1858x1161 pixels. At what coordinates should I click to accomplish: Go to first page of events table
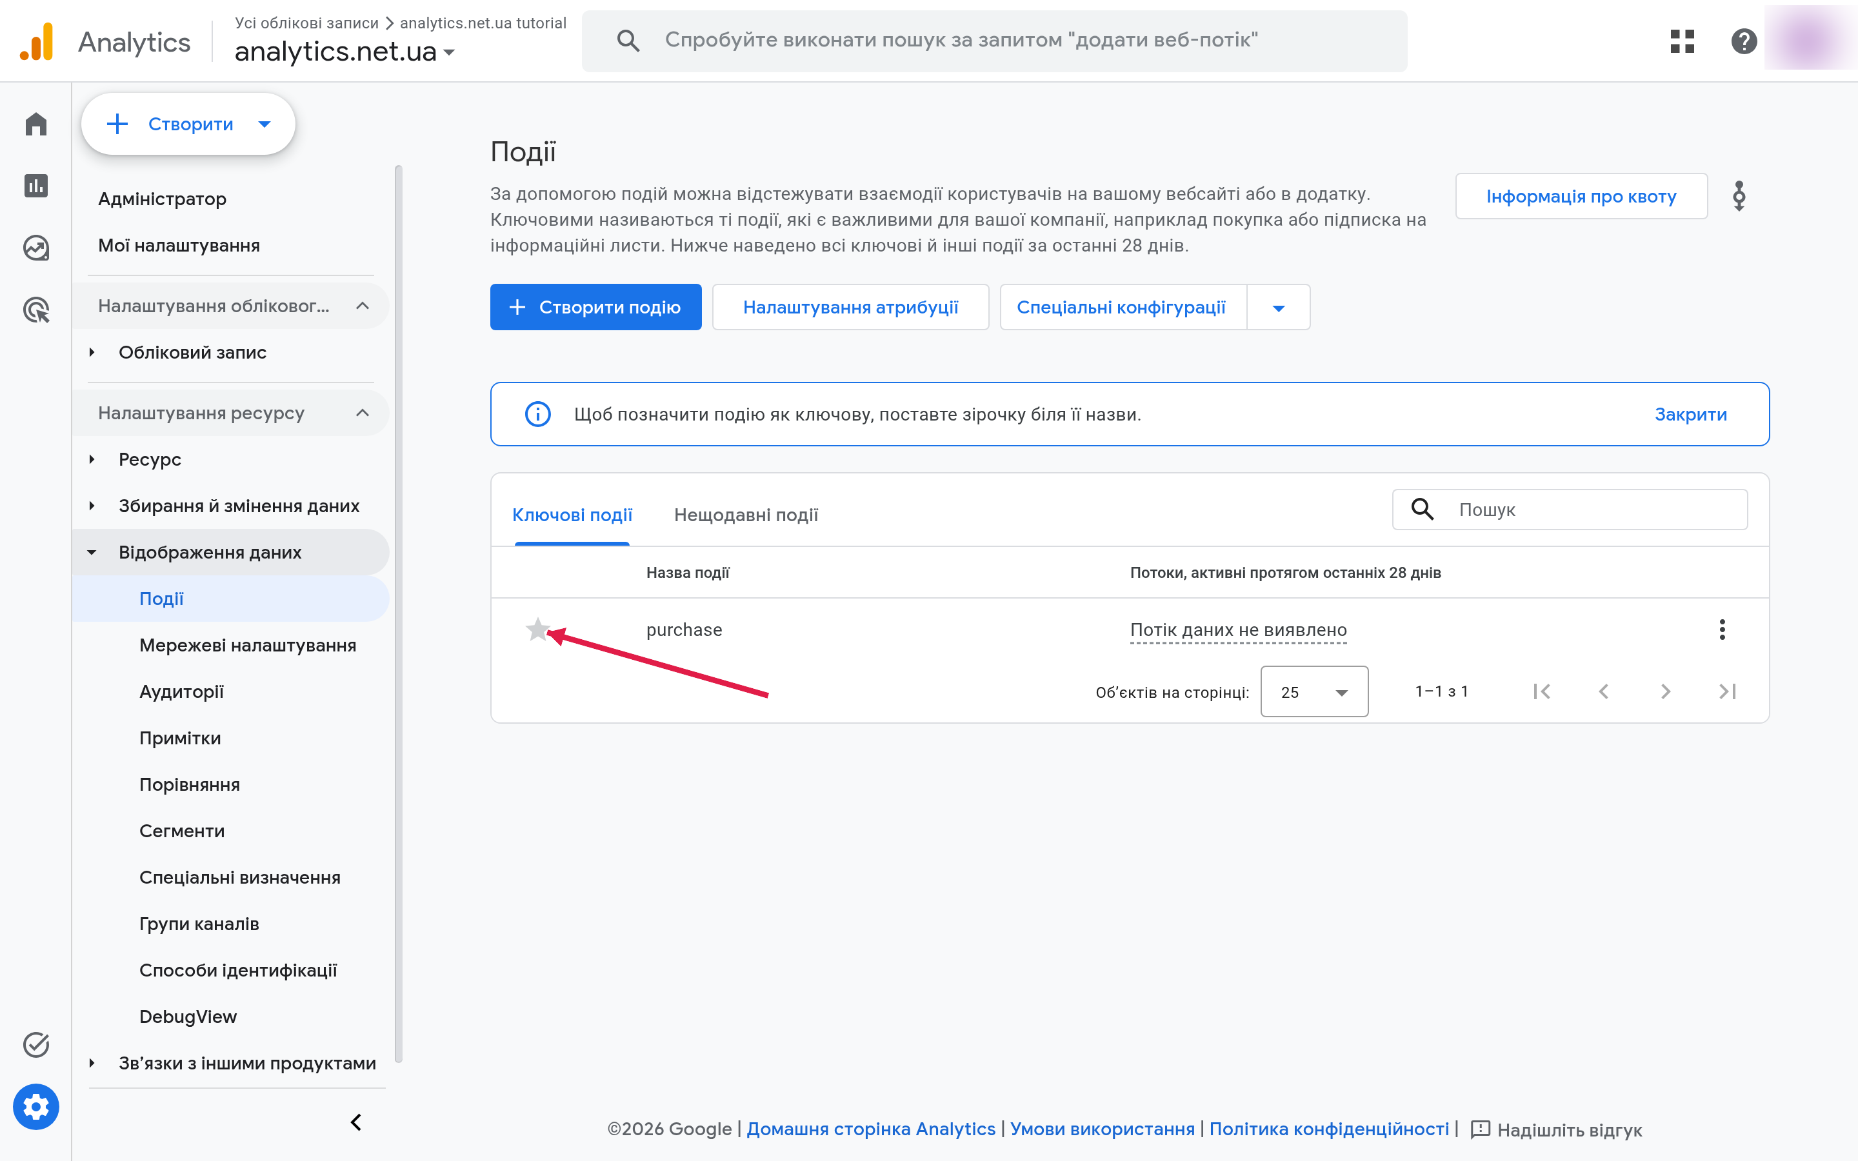coord(1542,692)
